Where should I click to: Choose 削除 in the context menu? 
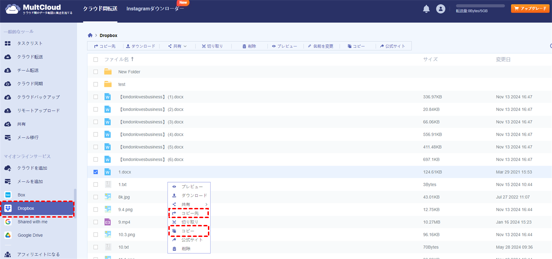click(189, 248)
